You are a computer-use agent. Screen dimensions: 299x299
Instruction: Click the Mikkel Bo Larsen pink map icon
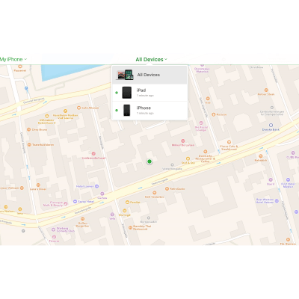click(183, 141)
